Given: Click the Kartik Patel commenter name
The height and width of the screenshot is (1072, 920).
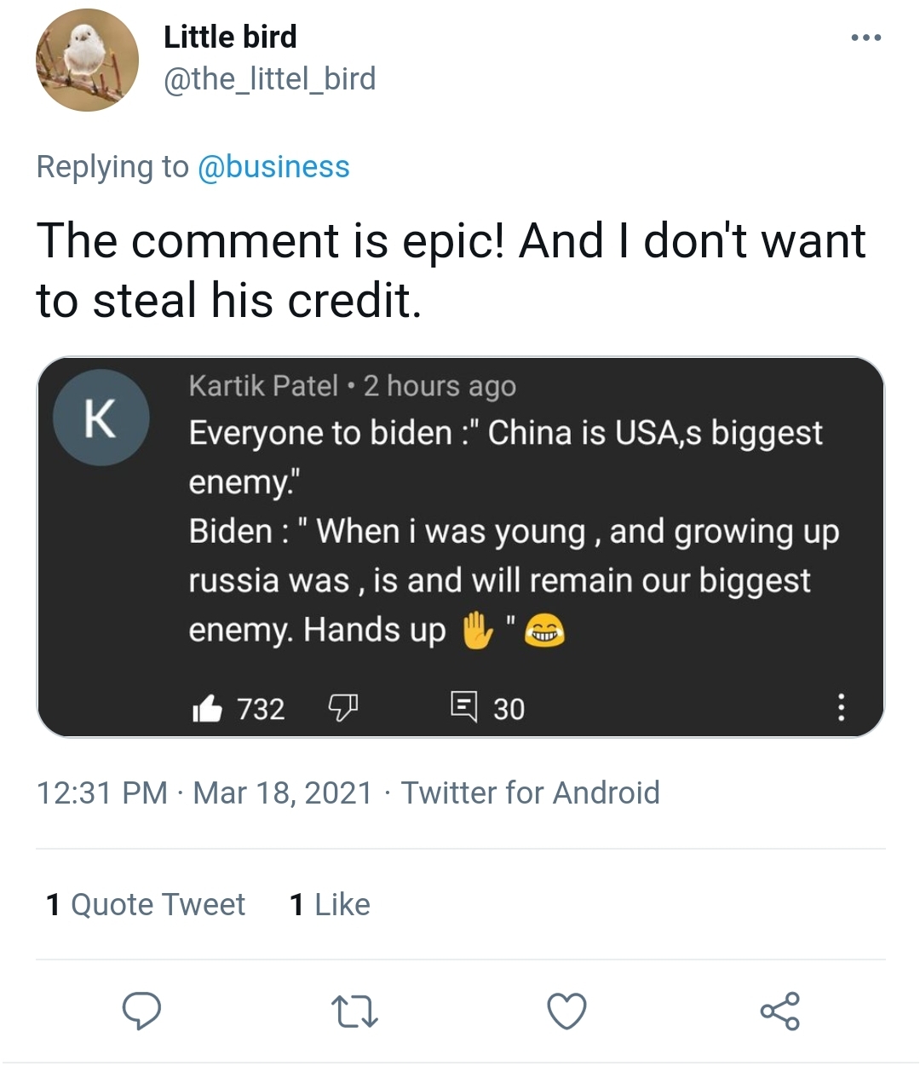Looking at the screenshot, I should click(263, 386).
